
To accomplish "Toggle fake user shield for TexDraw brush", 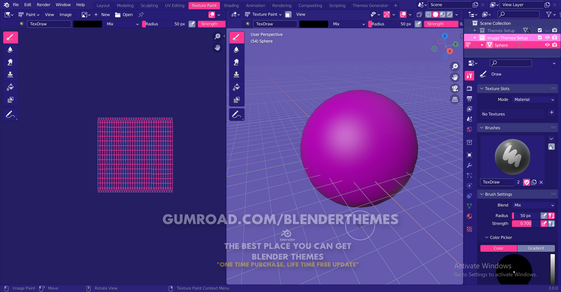I will pos(526,182).
